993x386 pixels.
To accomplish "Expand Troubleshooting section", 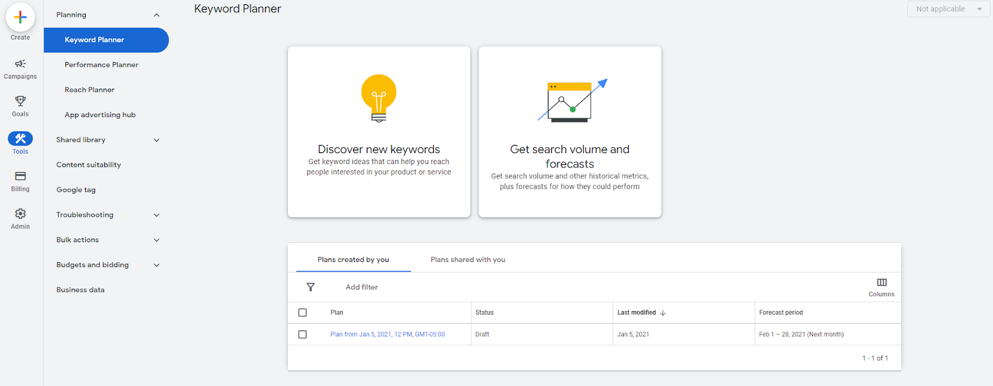I will click(x=156, y=215).
